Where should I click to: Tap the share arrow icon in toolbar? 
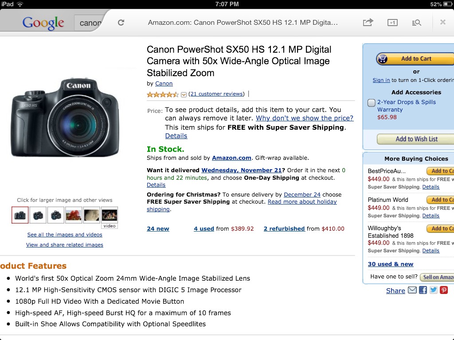click(368, 22)
